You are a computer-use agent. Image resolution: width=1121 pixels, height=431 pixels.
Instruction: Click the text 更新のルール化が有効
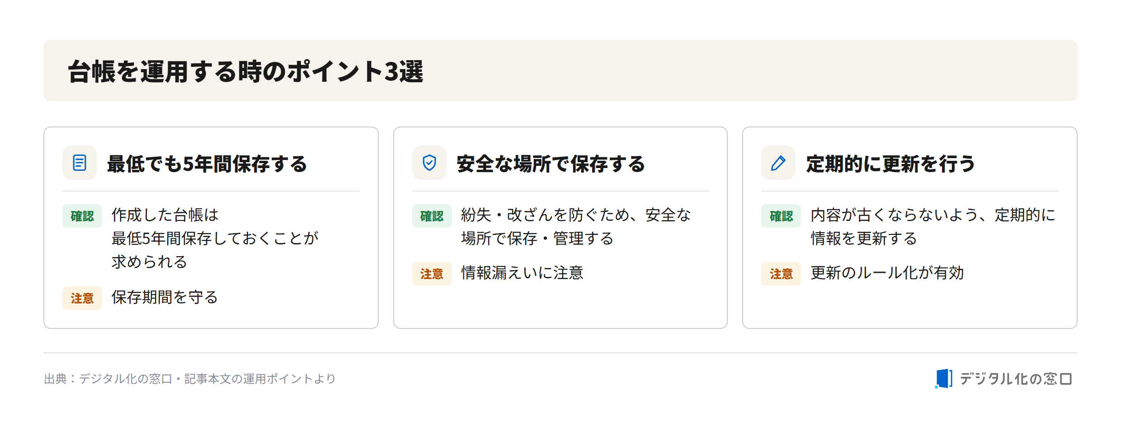887,273
